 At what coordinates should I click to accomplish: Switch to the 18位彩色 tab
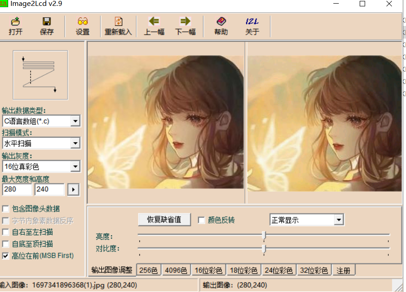click(244, 271)
